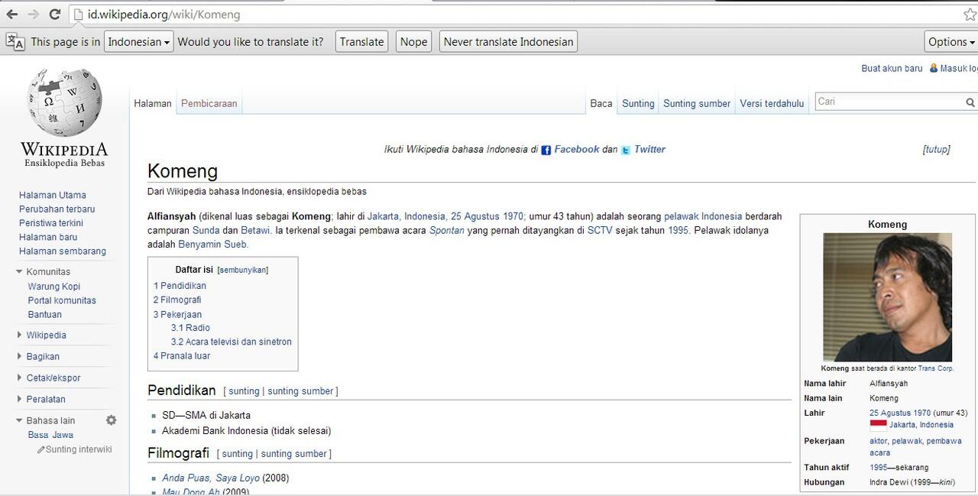
Task: Jump to 1 Pendidikan in contents
Action: pos(180,286)
